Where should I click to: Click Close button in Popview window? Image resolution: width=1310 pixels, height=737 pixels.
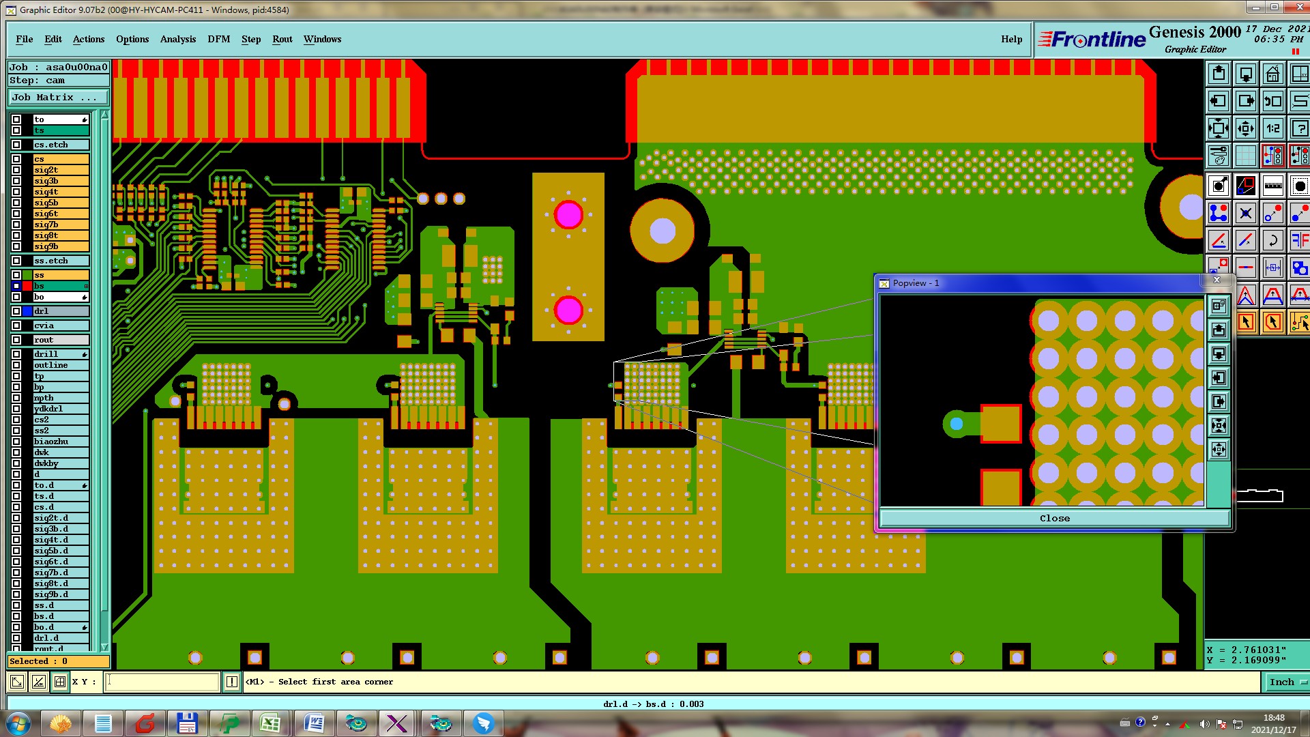1054,518
